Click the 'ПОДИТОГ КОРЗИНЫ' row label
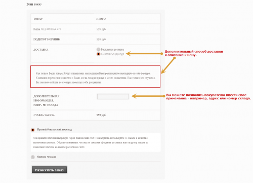This screenshot has height=183, width=253. click(x=47, y=39)
